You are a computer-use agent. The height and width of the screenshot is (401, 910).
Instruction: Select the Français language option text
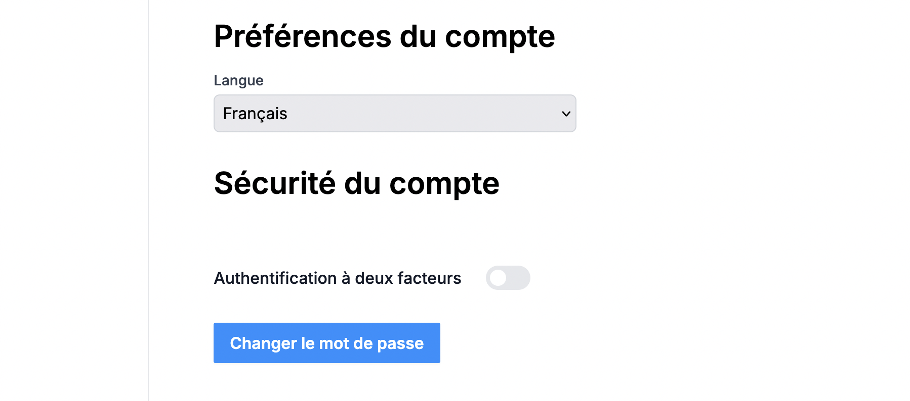255,114
